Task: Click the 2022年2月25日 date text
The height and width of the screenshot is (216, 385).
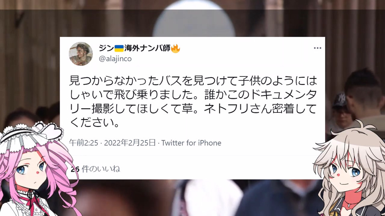Action: point(130,143)
